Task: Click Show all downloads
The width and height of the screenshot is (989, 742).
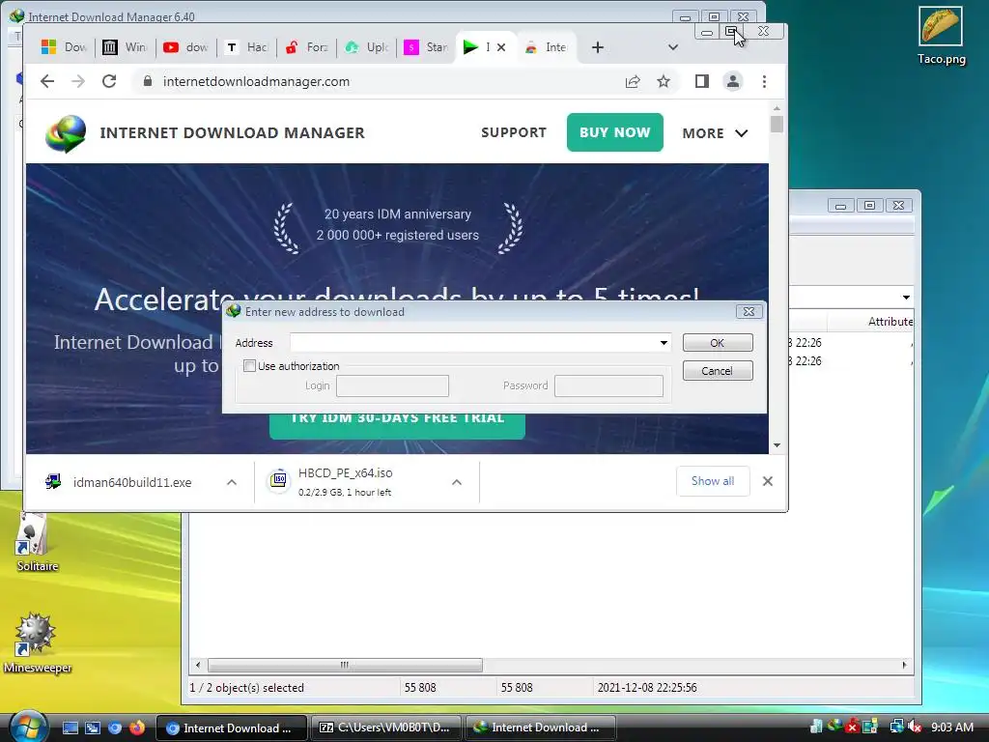Action: click(713, 481)
